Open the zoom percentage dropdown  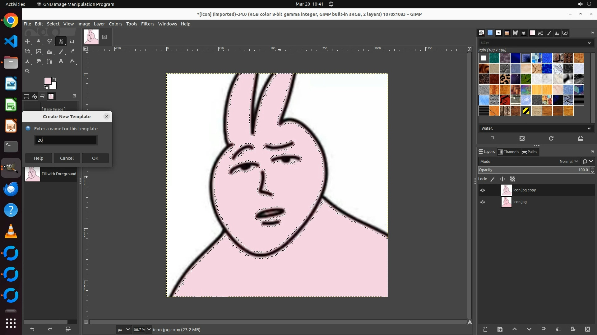click(149, 329)
